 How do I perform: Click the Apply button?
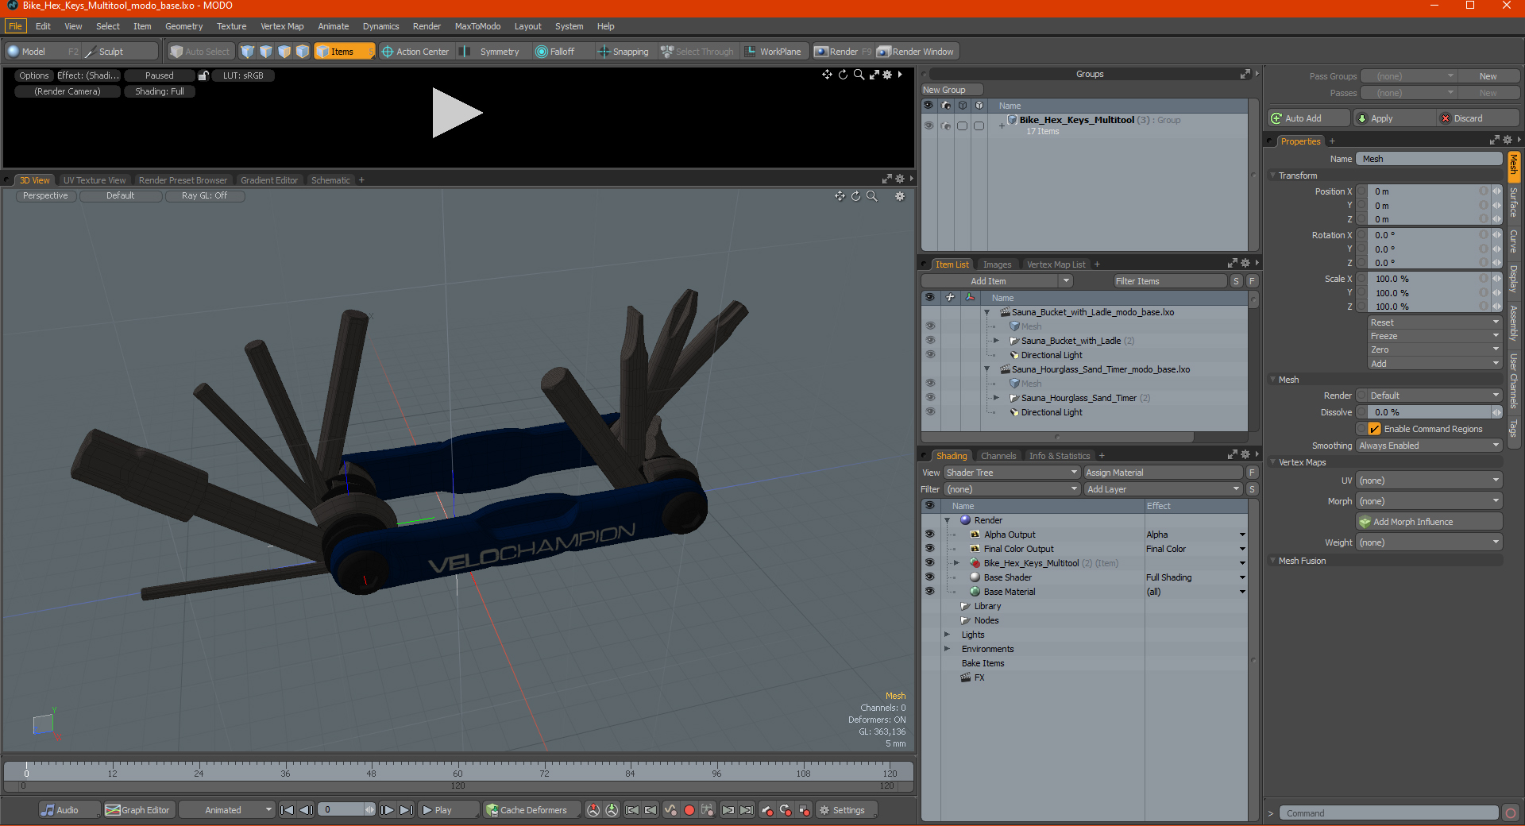click(1393, 118)
